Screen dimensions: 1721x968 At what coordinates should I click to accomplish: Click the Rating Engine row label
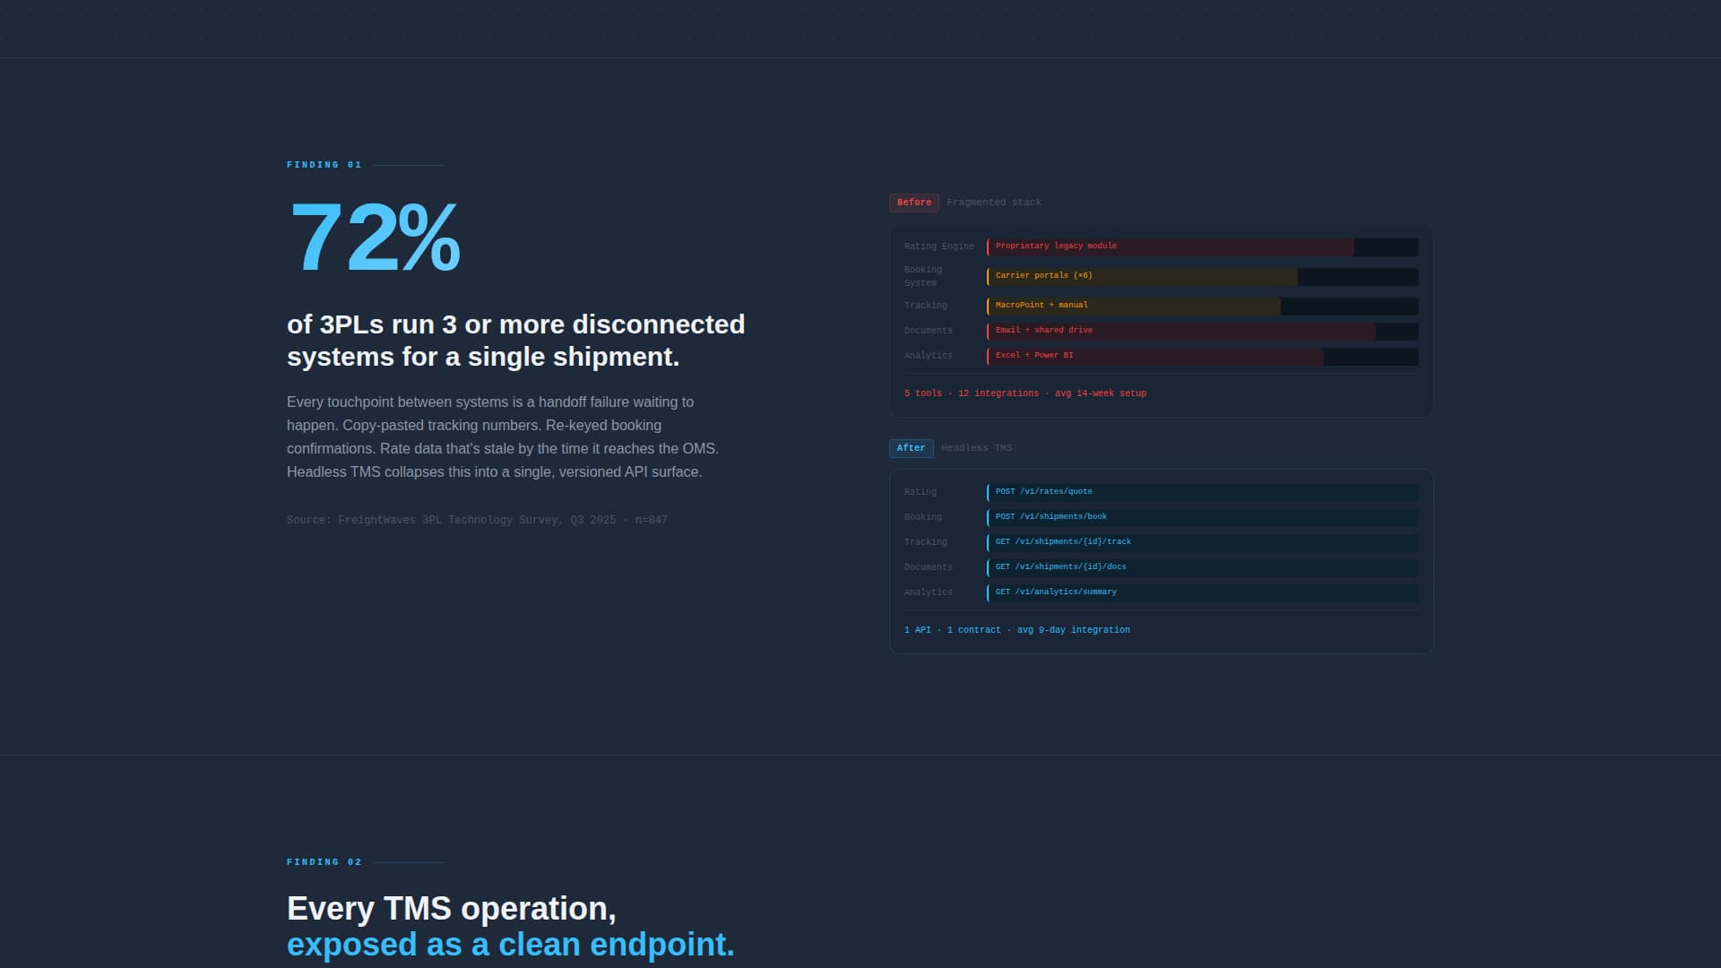[x=938, y=246]
